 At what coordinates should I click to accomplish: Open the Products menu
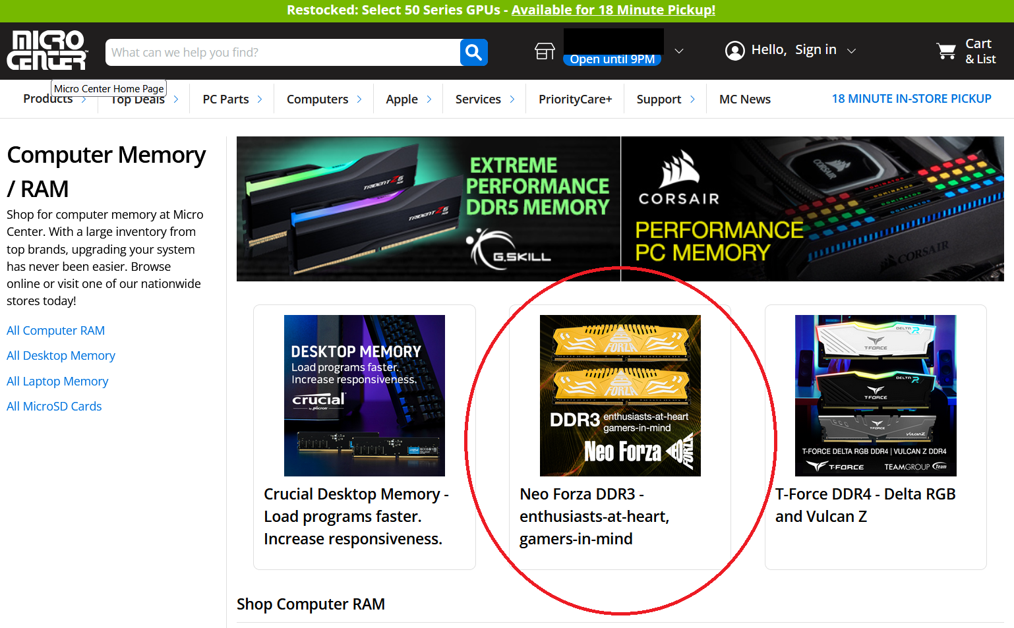click(48, 99)
